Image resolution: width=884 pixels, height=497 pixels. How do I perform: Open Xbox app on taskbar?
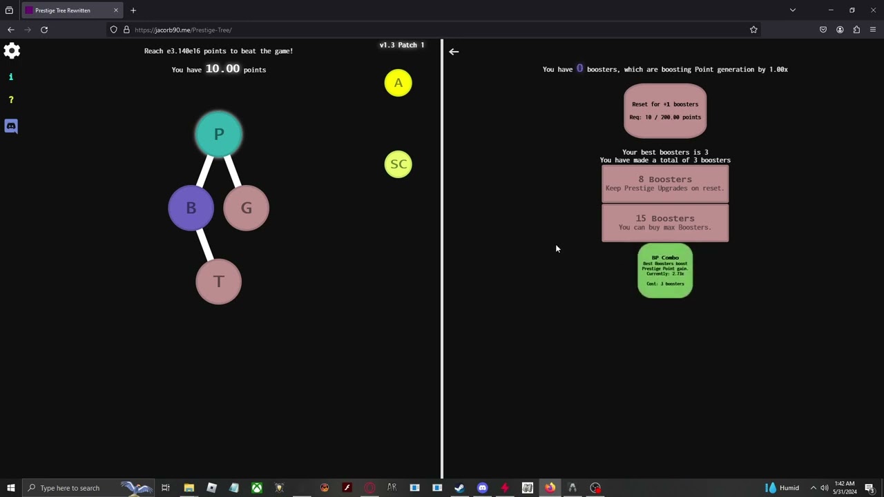tap(256, 488)
